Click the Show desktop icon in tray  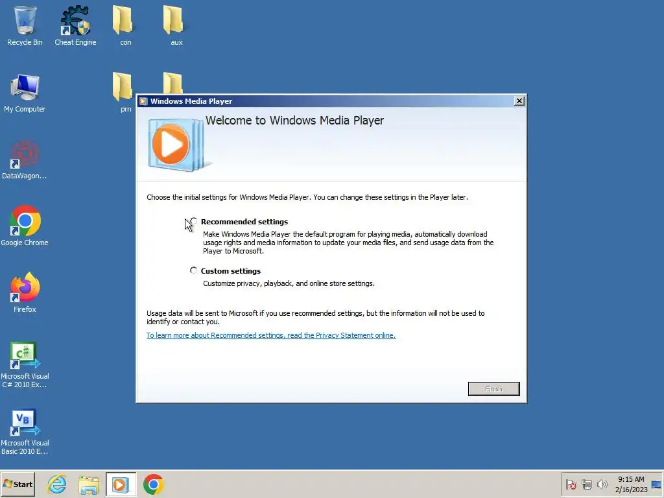coord(656,484)
